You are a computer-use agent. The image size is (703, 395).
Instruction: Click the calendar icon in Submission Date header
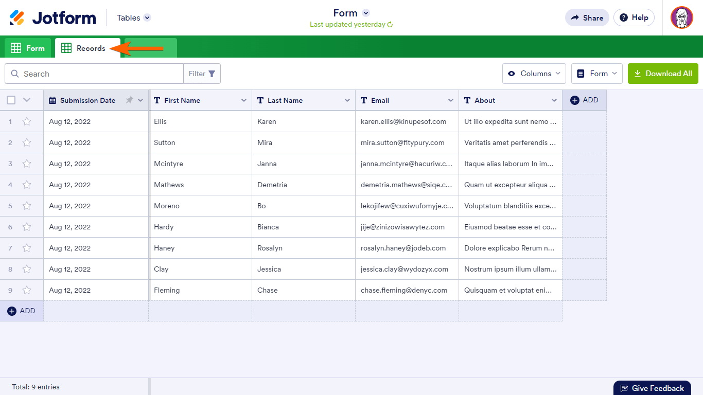tap(52, 100)
